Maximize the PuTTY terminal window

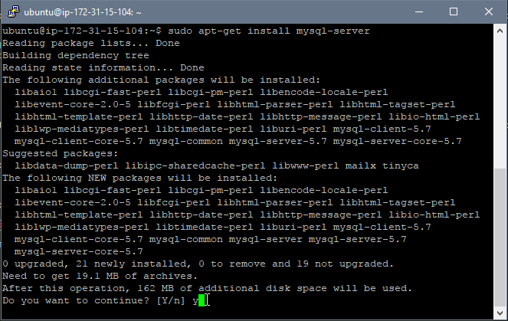coord(454,12)
